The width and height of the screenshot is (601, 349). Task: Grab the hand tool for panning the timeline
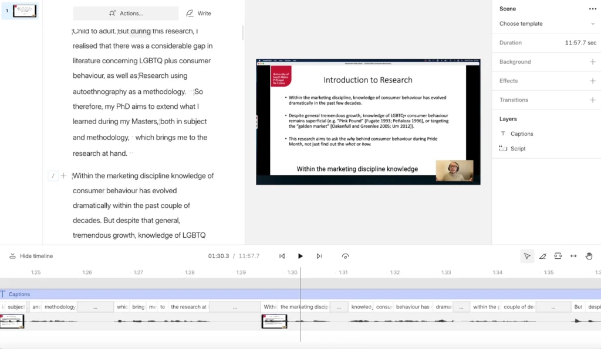pos(589,256)
